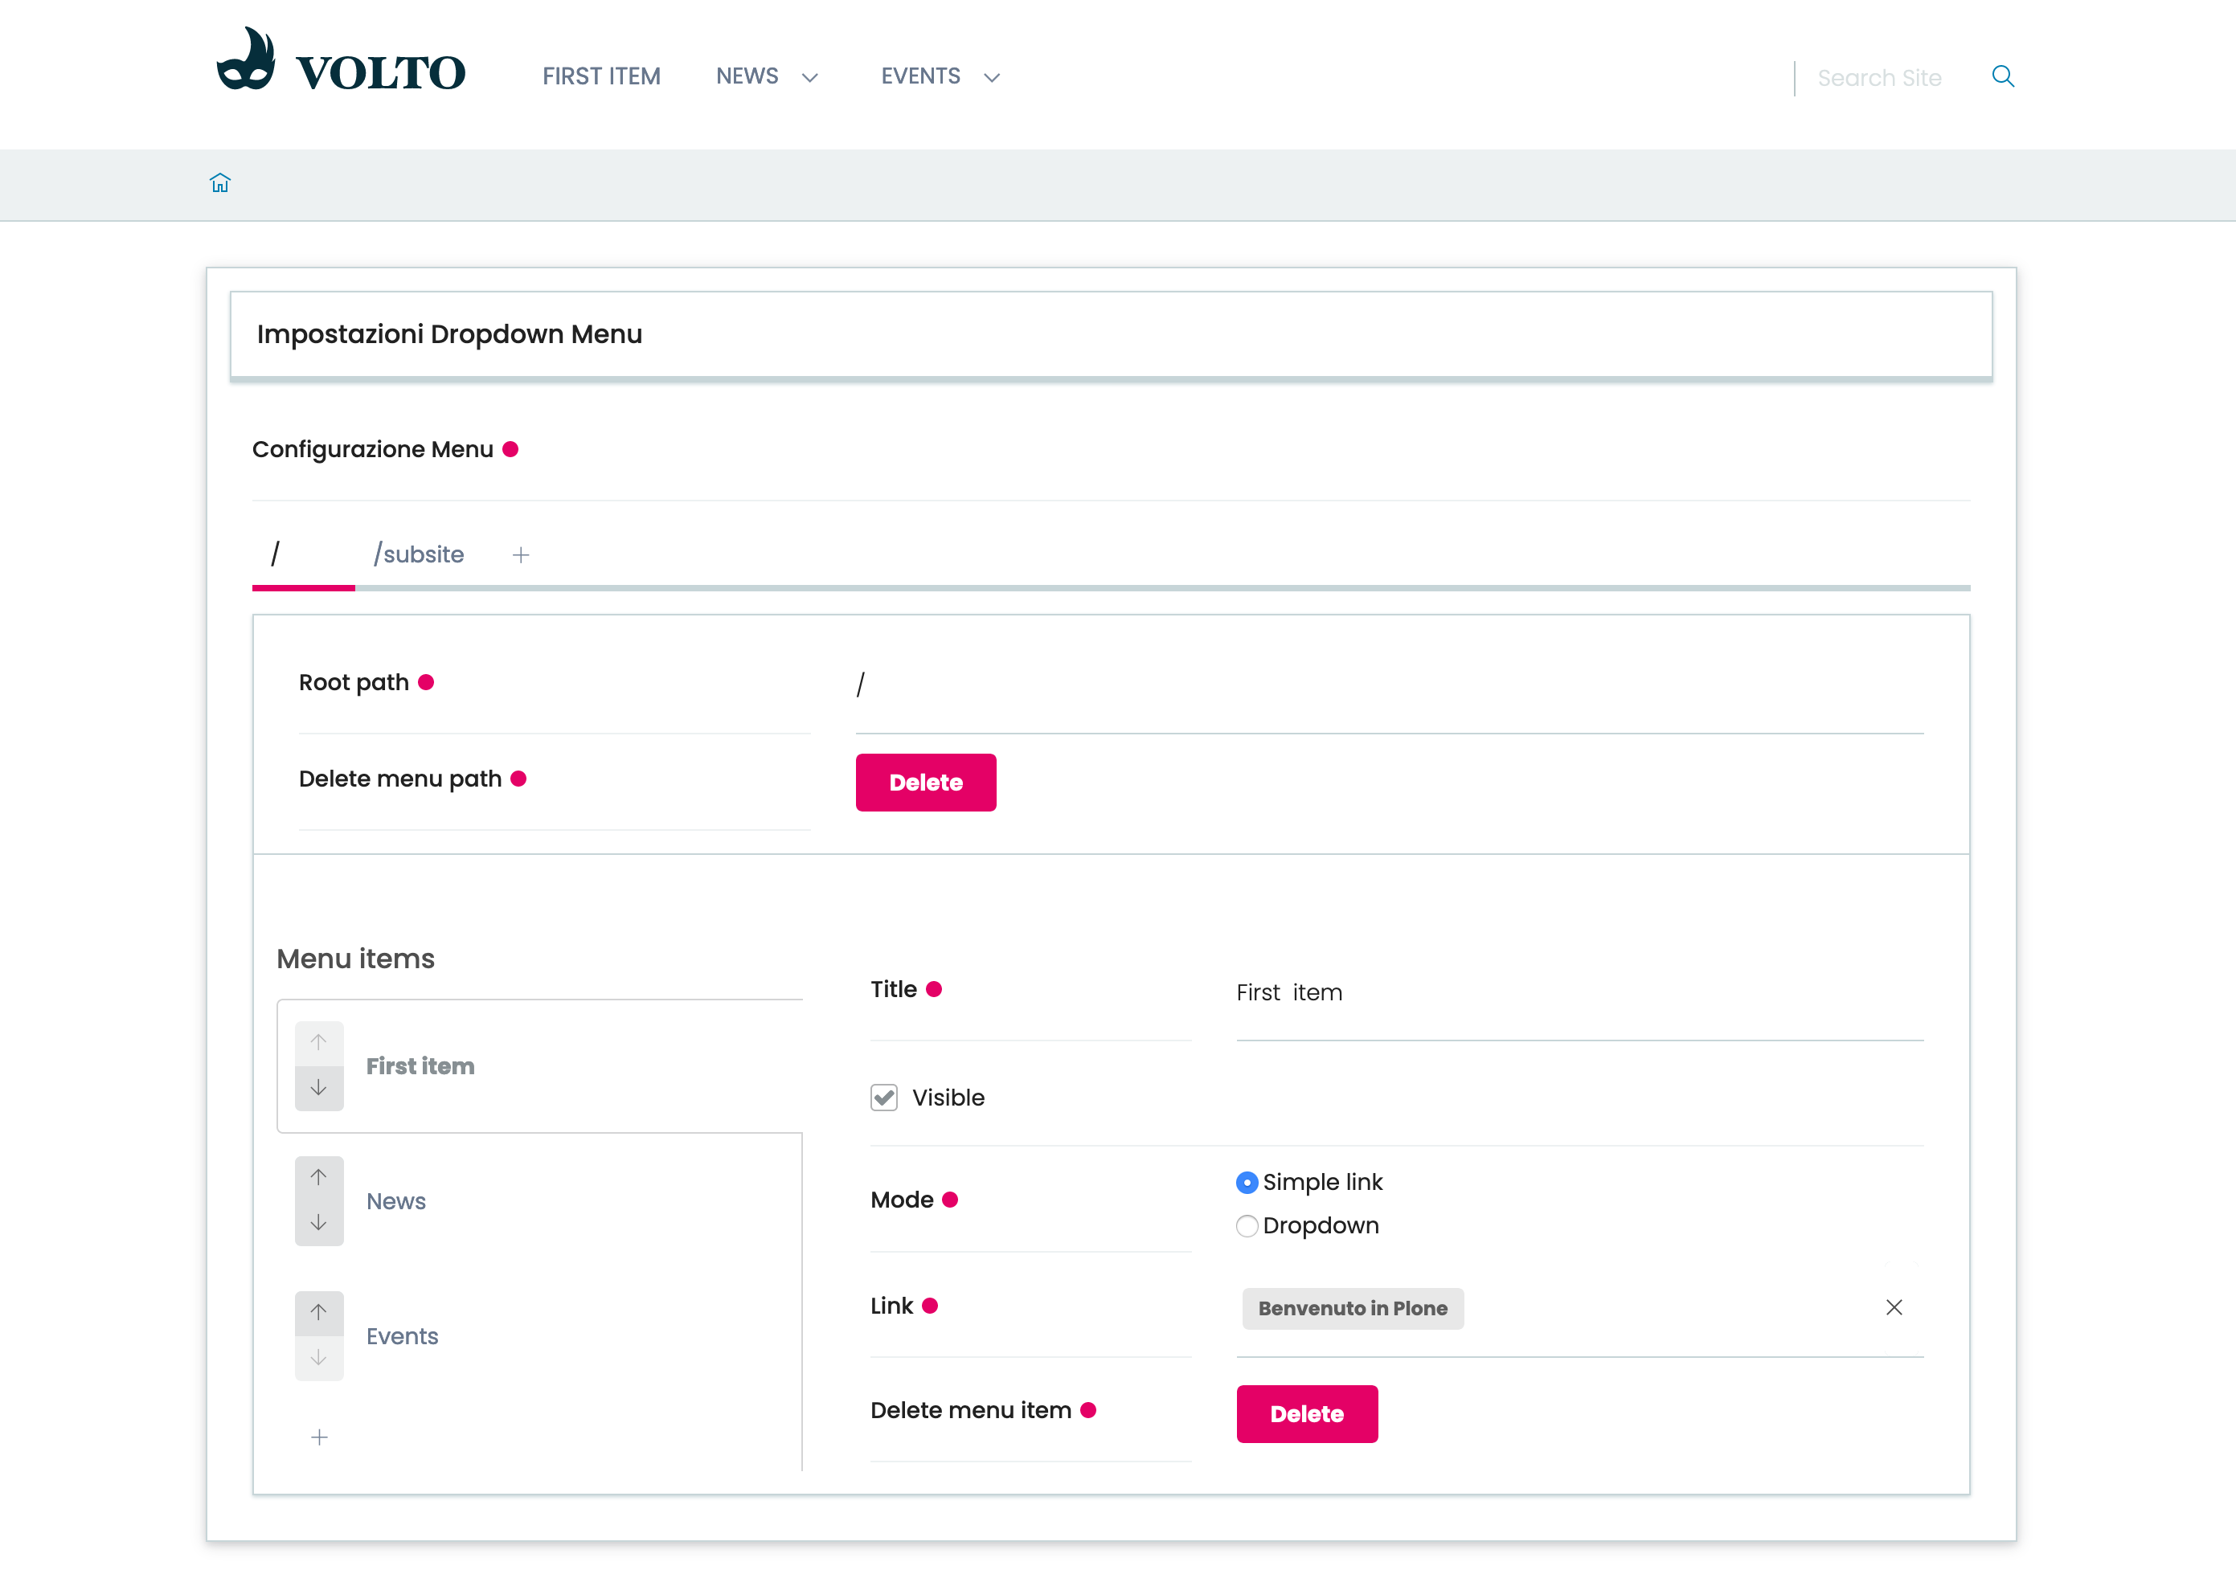Viewport: 2236px width, 1570px height.
Task: Toggle the Visible checkbox for First item
Action: [x=885, y=1096]
